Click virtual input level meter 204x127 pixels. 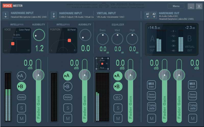click(x=102, y=97)
